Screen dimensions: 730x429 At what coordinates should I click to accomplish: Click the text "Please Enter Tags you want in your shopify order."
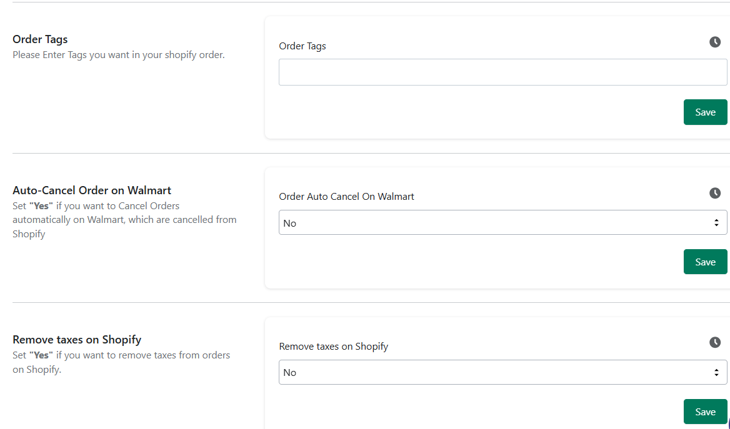click(x=119, y=55)
